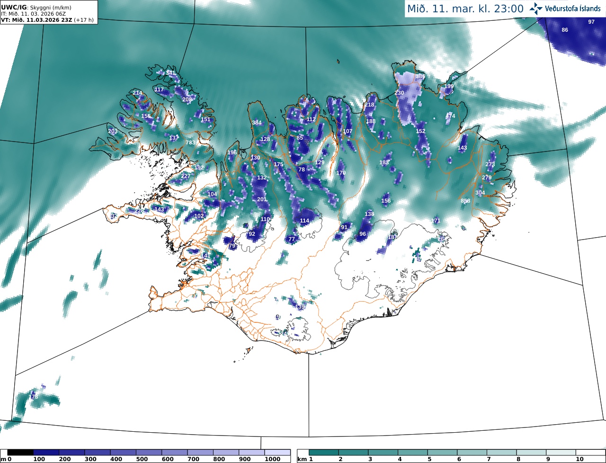Viewport: 606px width, 463px height.
Task: Click the visibility value 137
Action: click(174, 138)
